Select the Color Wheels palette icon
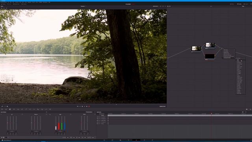Image resolution: width=252 pixels, height=142 pixels. tap(10, 109)
